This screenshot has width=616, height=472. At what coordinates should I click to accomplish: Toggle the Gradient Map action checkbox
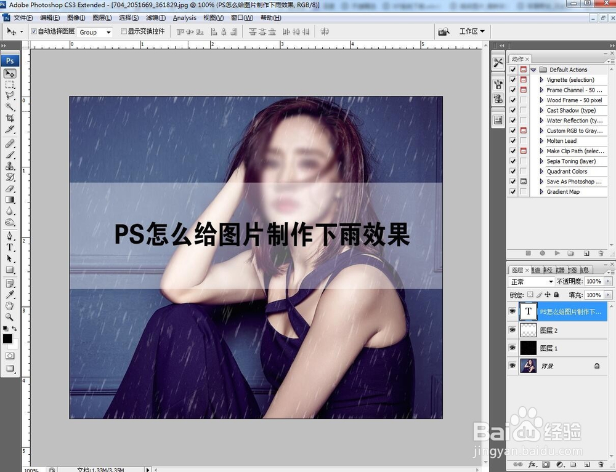click(512, 191)
